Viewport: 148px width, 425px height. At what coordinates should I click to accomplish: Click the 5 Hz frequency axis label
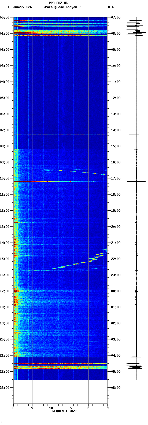[32, 408]
